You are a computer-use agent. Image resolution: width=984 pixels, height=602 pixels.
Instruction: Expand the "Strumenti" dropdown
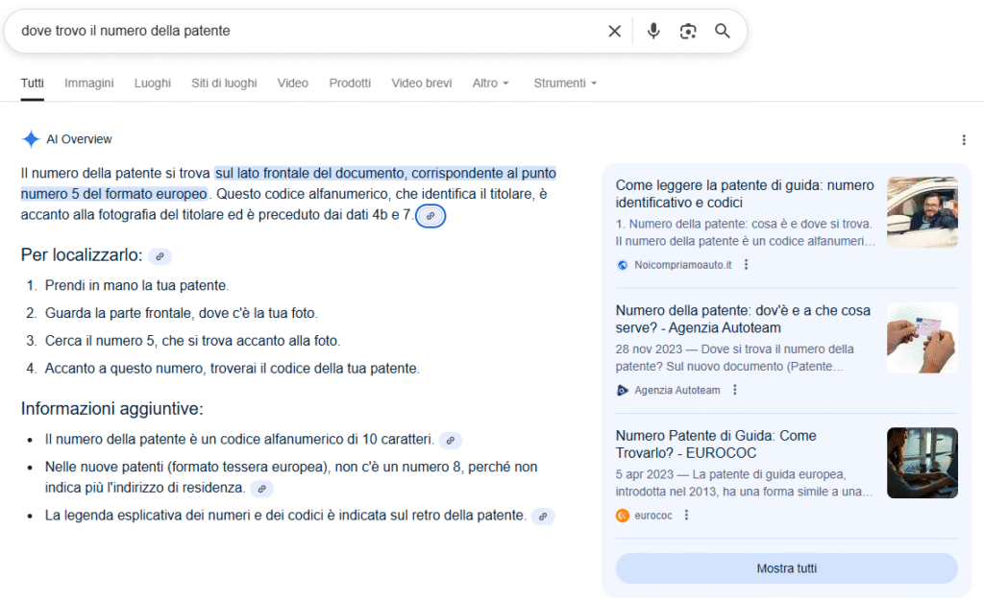(x=565, y=84)
